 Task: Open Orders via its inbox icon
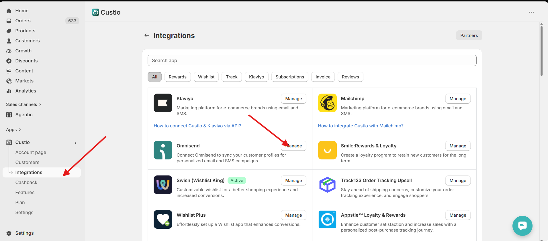(9, 21)
